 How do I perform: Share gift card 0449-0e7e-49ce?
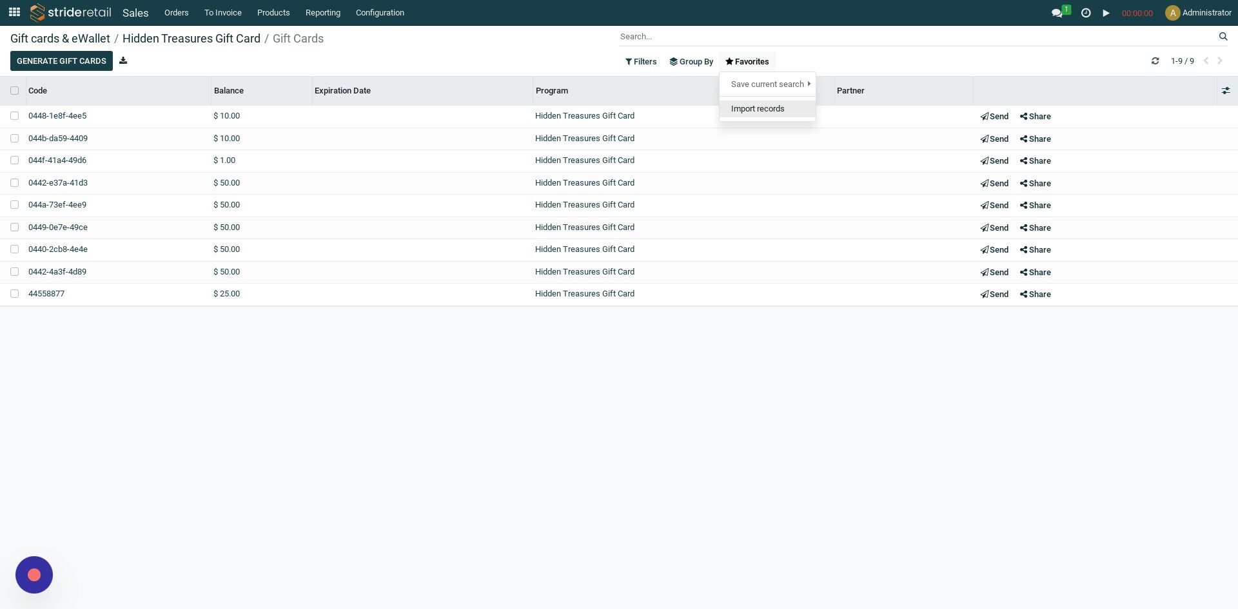pyautogui.click(x=1036, y=228)
